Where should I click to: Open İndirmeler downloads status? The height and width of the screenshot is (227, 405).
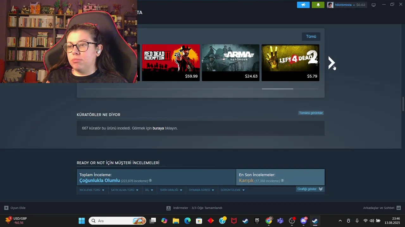click(194, 208)
